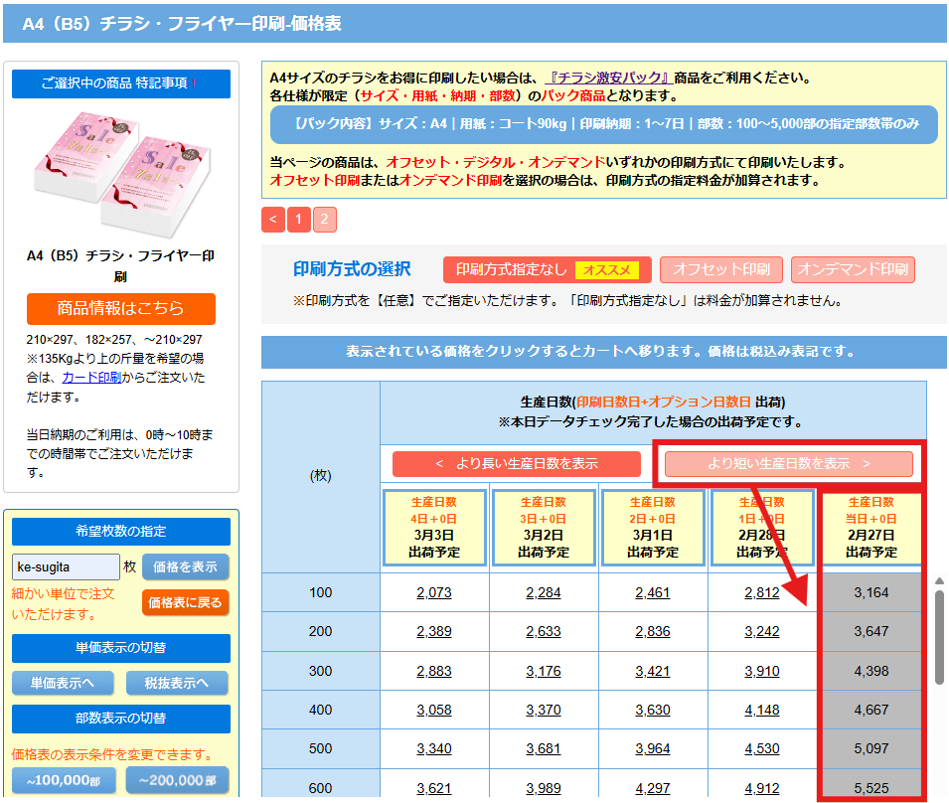The width and height of the screenshot is (949, 803).
Task: Open the カード印刷 link
Action: (x=91, y=378)
